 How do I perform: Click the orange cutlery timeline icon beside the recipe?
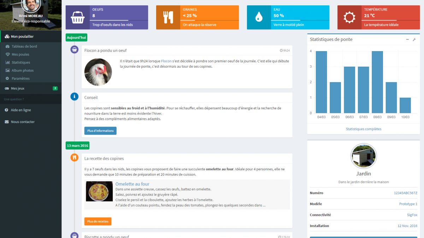[74, 157]
